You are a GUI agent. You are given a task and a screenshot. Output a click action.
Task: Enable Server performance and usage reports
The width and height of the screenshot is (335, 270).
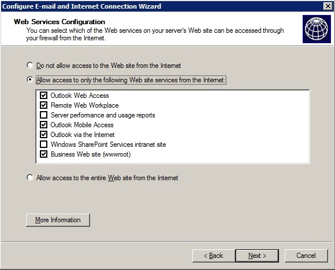click(43, 115)
